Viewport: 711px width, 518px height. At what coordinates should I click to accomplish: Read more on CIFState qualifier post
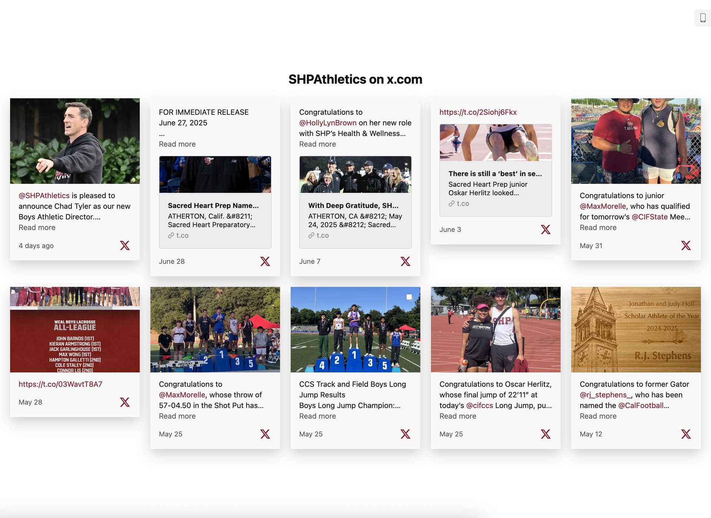[598, 227]
